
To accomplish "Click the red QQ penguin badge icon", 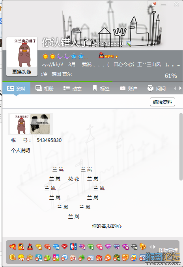I will (30, 247).
